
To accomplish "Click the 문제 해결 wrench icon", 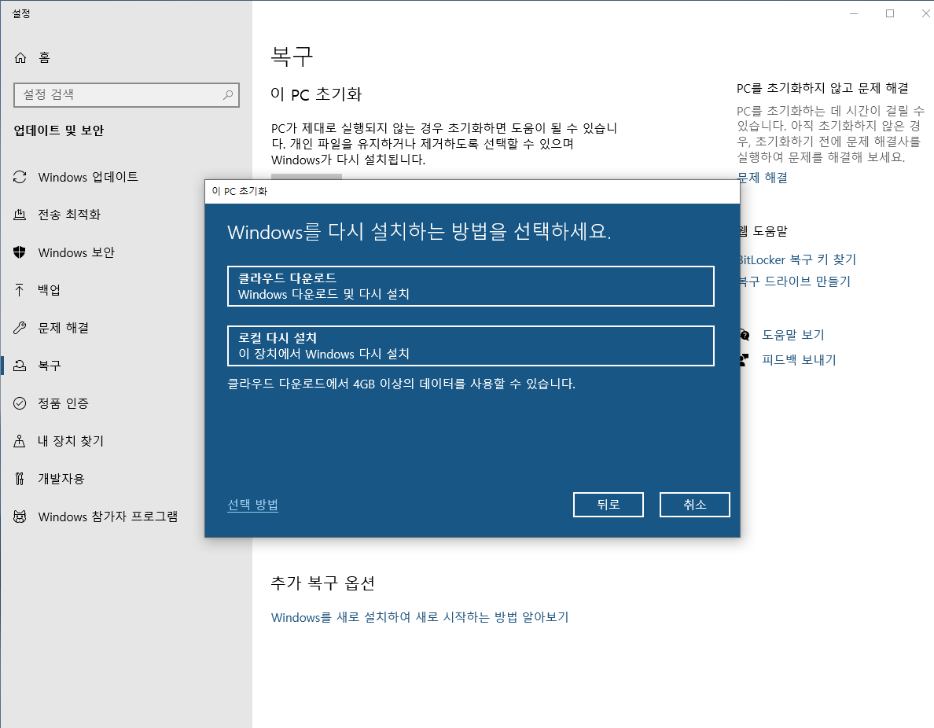I will pos(20,328).
